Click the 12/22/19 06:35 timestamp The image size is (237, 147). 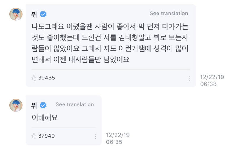[118, 138]
